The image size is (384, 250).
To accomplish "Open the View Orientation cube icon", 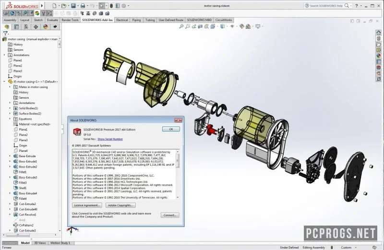I will (213, 26).
